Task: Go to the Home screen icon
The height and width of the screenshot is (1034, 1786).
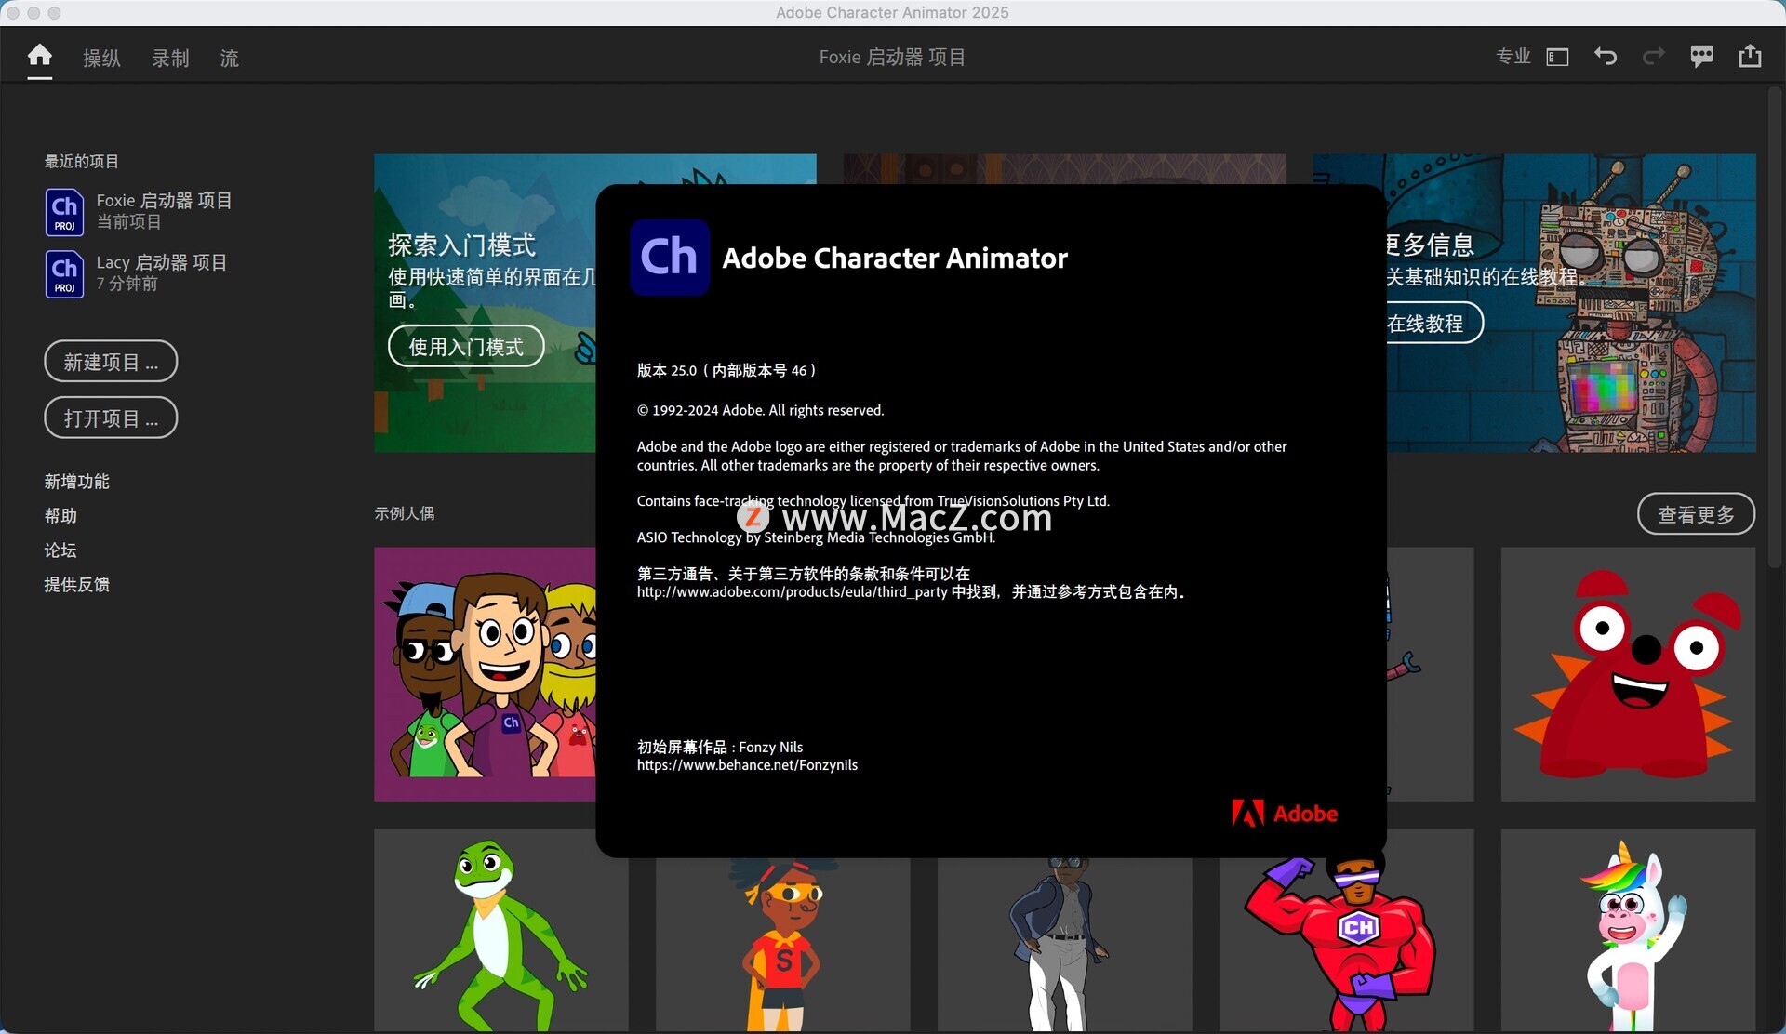Action: point(39,56)
